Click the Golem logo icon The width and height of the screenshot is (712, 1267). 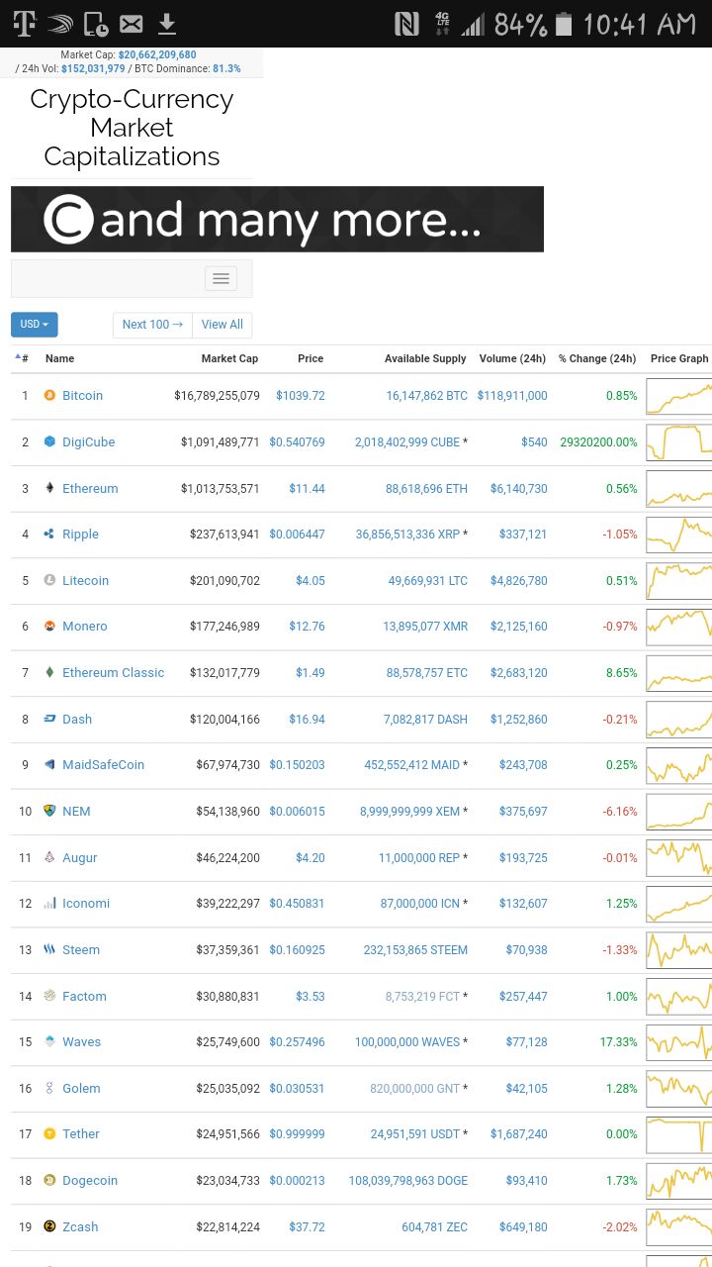[x=49, y=1088]
